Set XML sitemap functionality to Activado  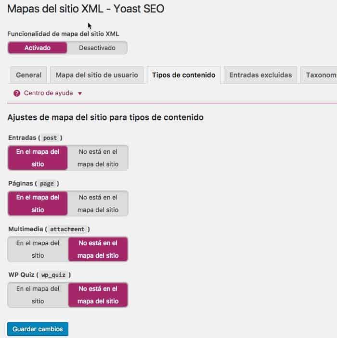tap(38, 48)
